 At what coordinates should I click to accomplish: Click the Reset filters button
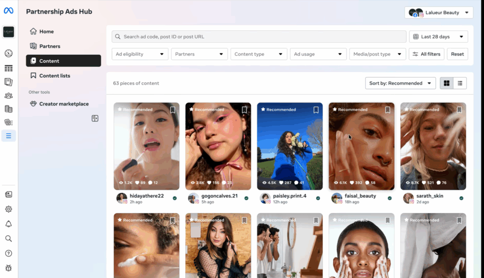coord(457,54)
